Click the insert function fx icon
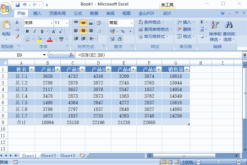Viewport: 247px width, 165px height. coord(71,55)
